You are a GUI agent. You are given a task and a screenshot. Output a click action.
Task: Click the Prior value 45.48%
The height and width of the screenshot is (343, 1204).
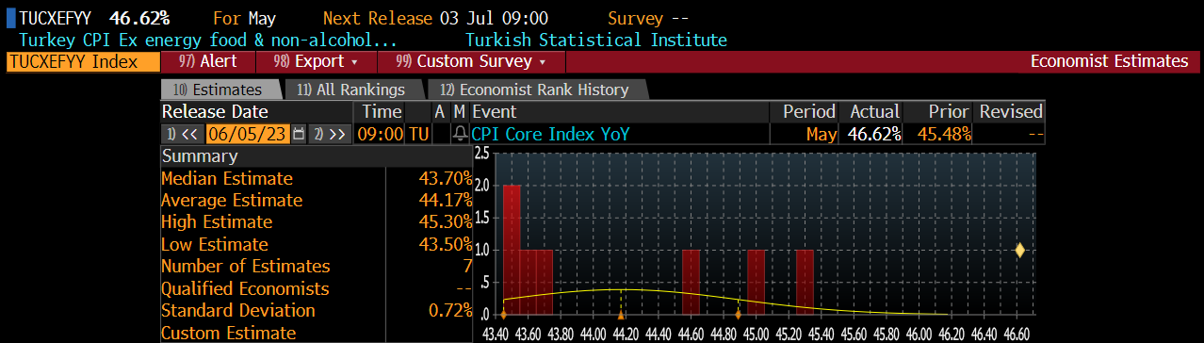(944, 134)
